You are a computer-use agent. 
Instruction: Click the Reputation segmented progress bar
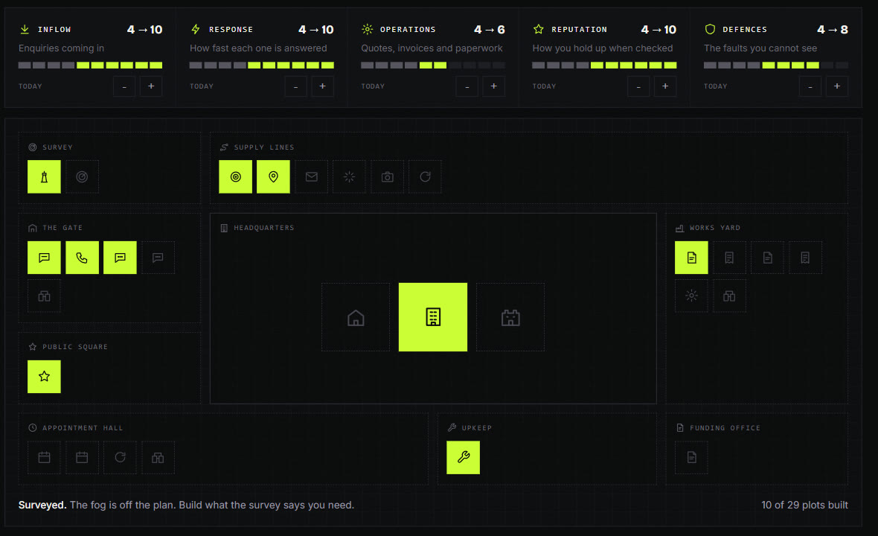pyautogui.click(x=604, y=66)
